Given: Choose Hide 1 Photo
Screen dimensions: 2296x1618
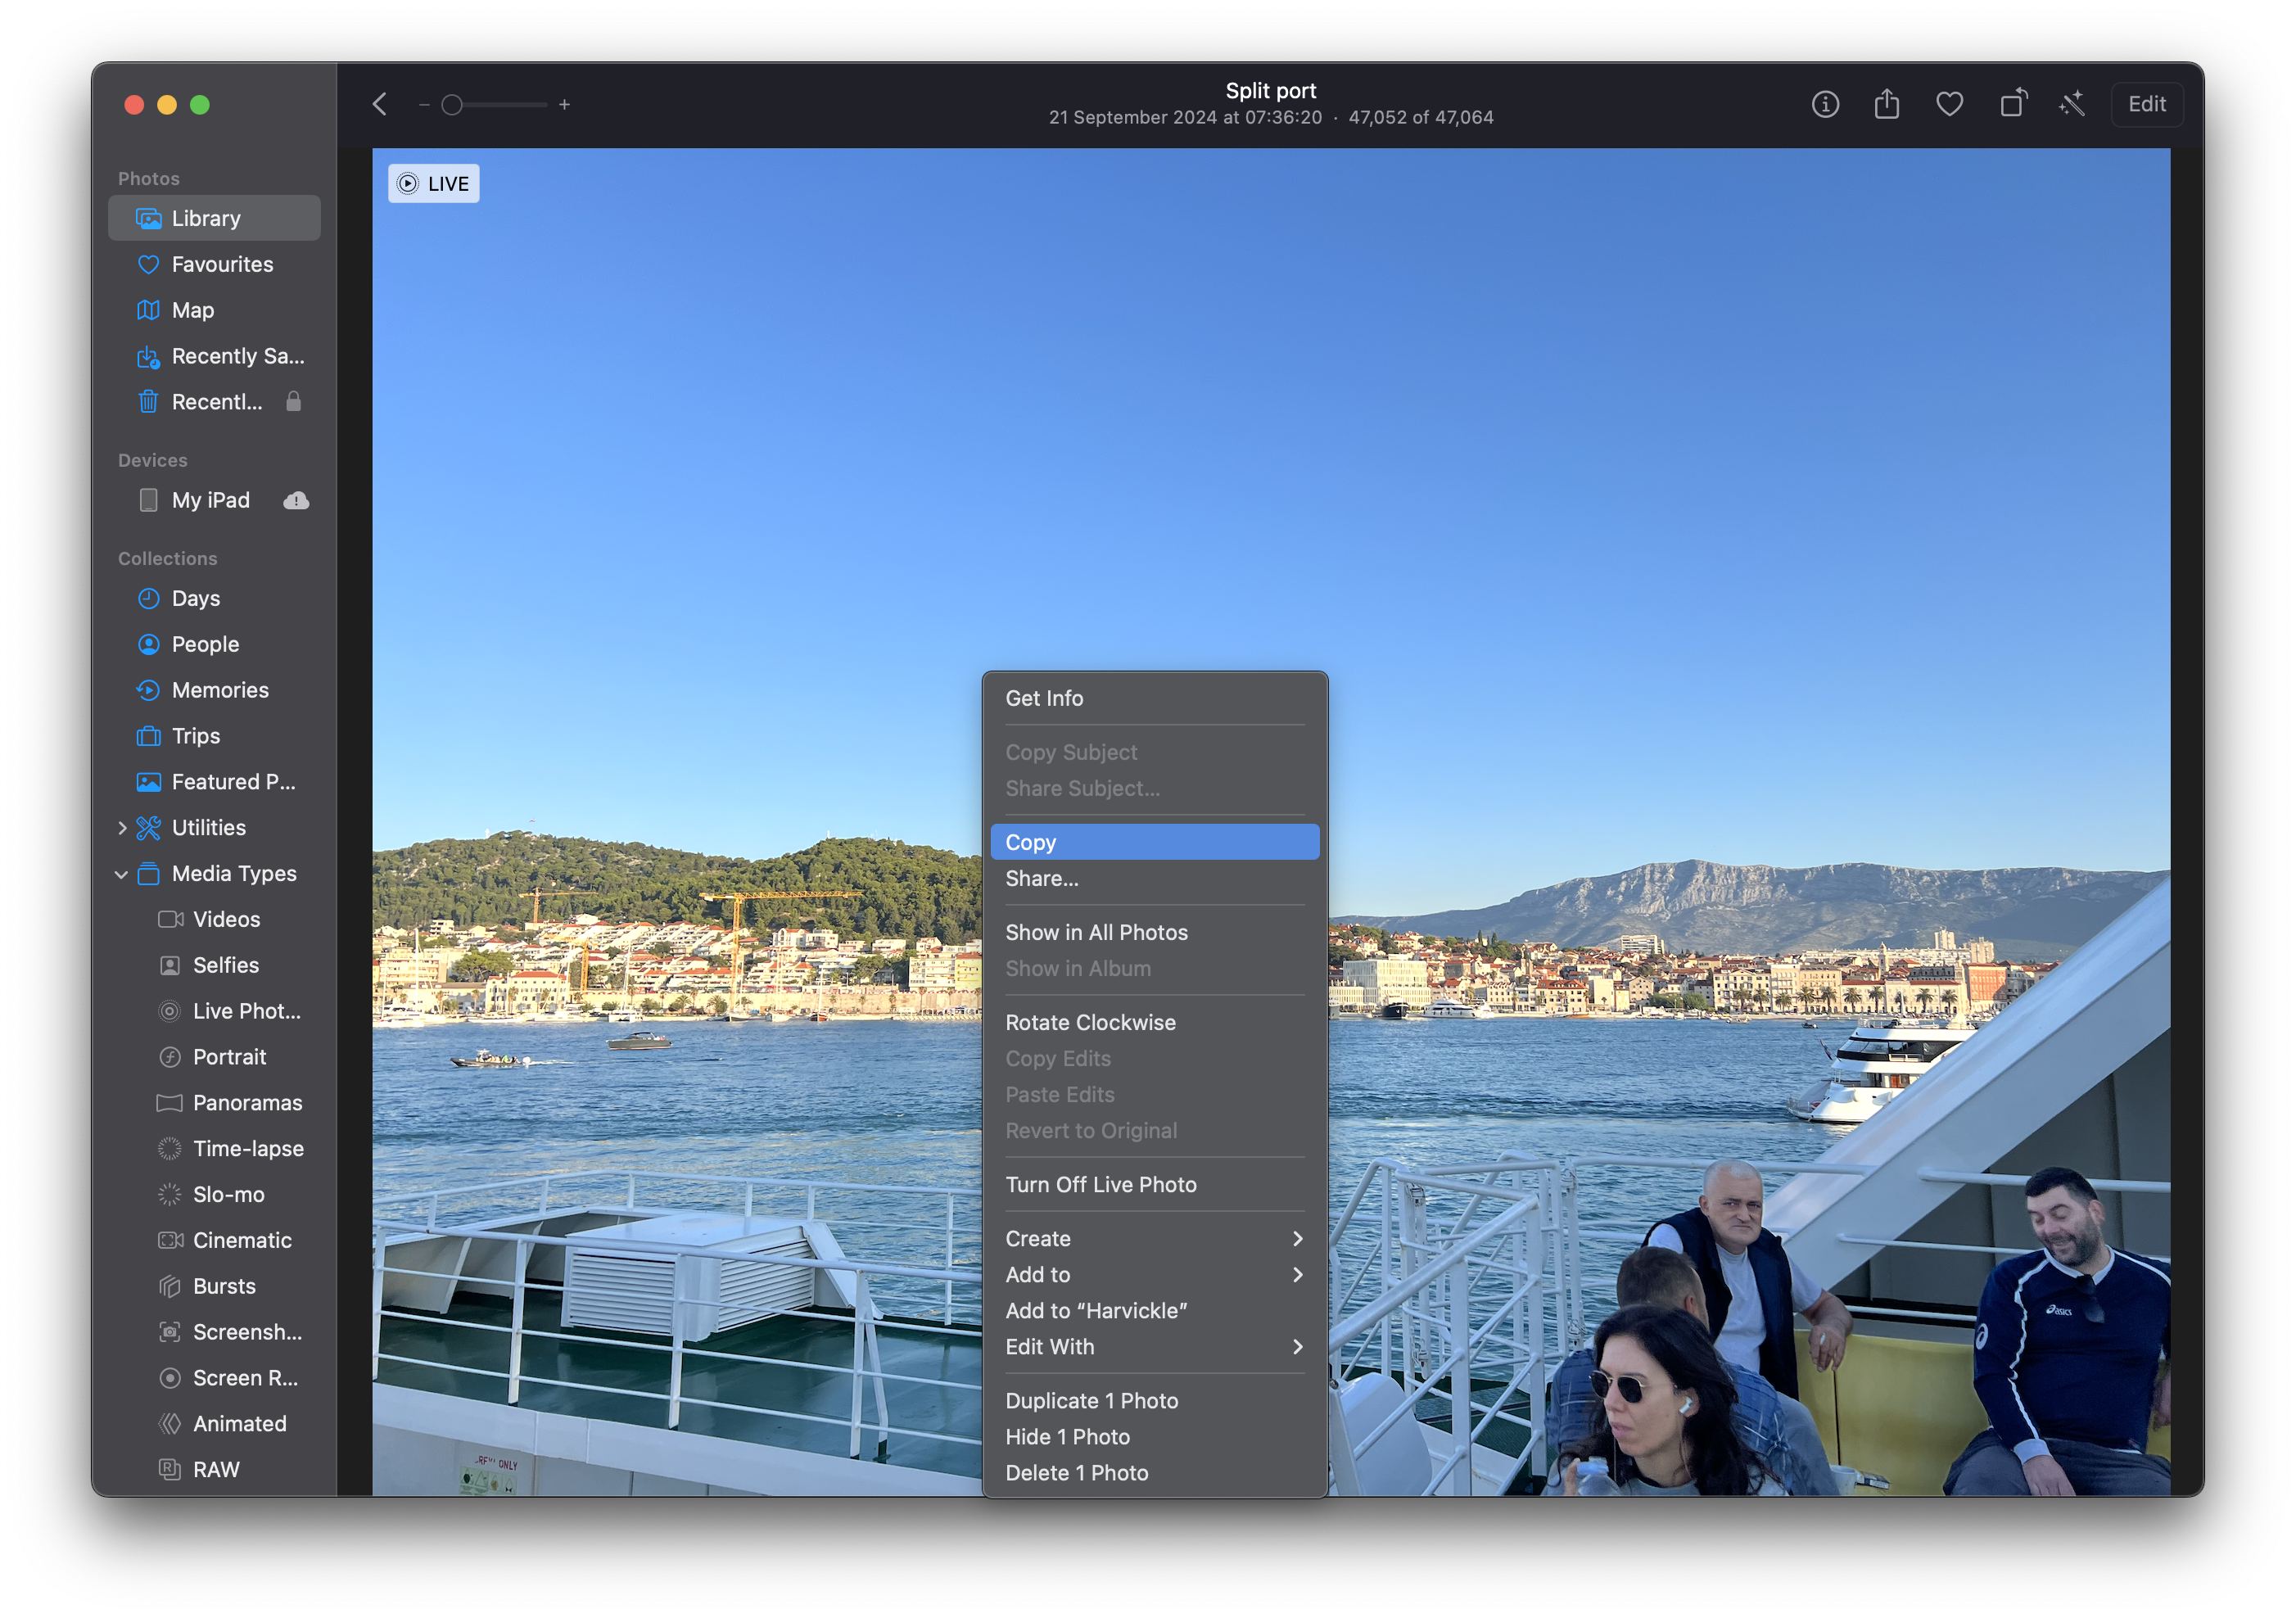Looking at the screenshot, I should point(1155,1437).
